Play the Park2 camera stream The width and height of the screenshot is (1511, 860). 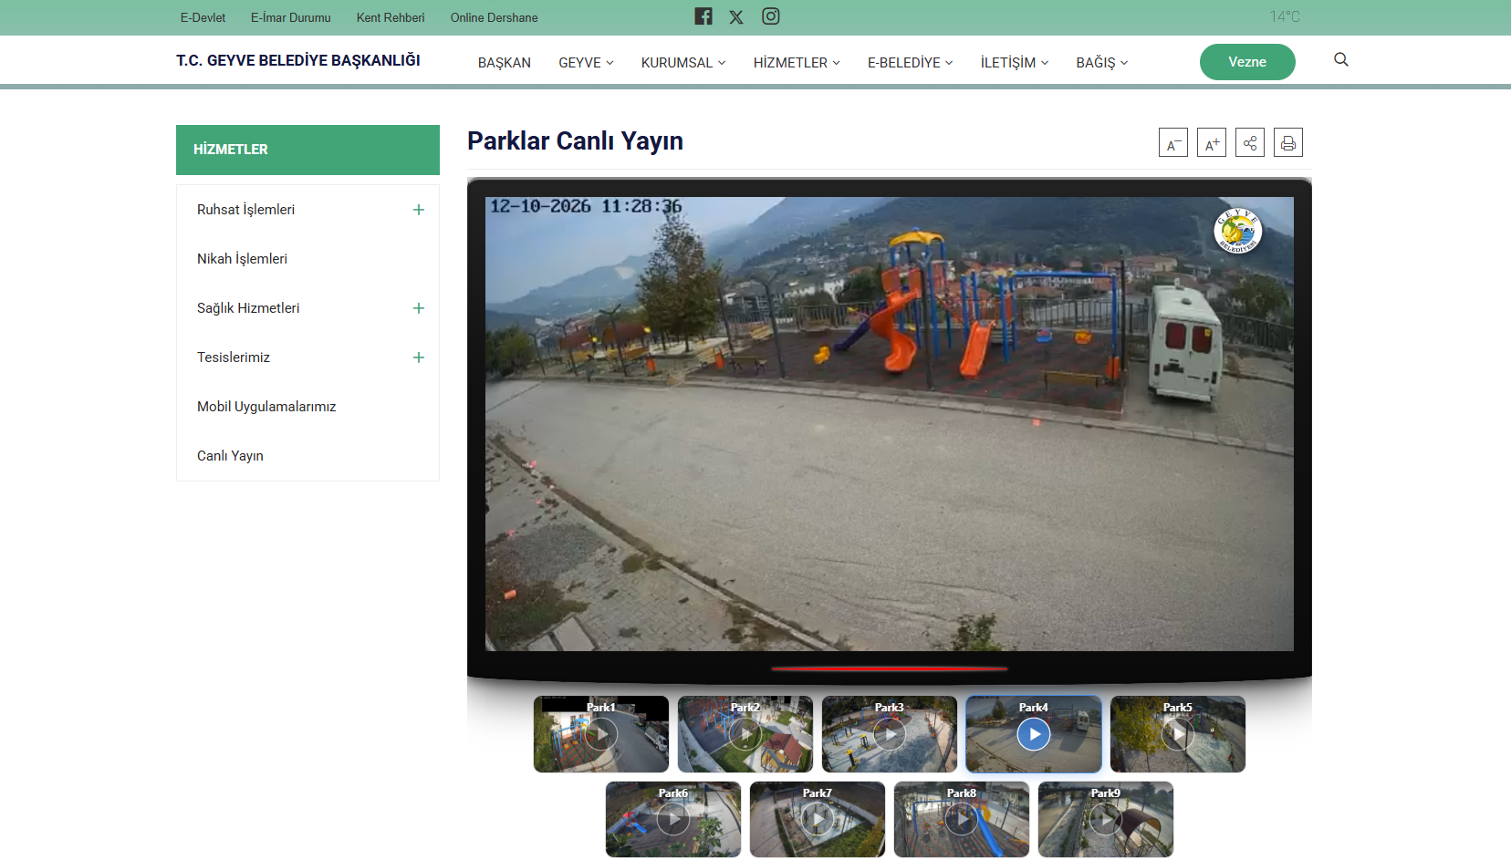click(x=745, y=734)
